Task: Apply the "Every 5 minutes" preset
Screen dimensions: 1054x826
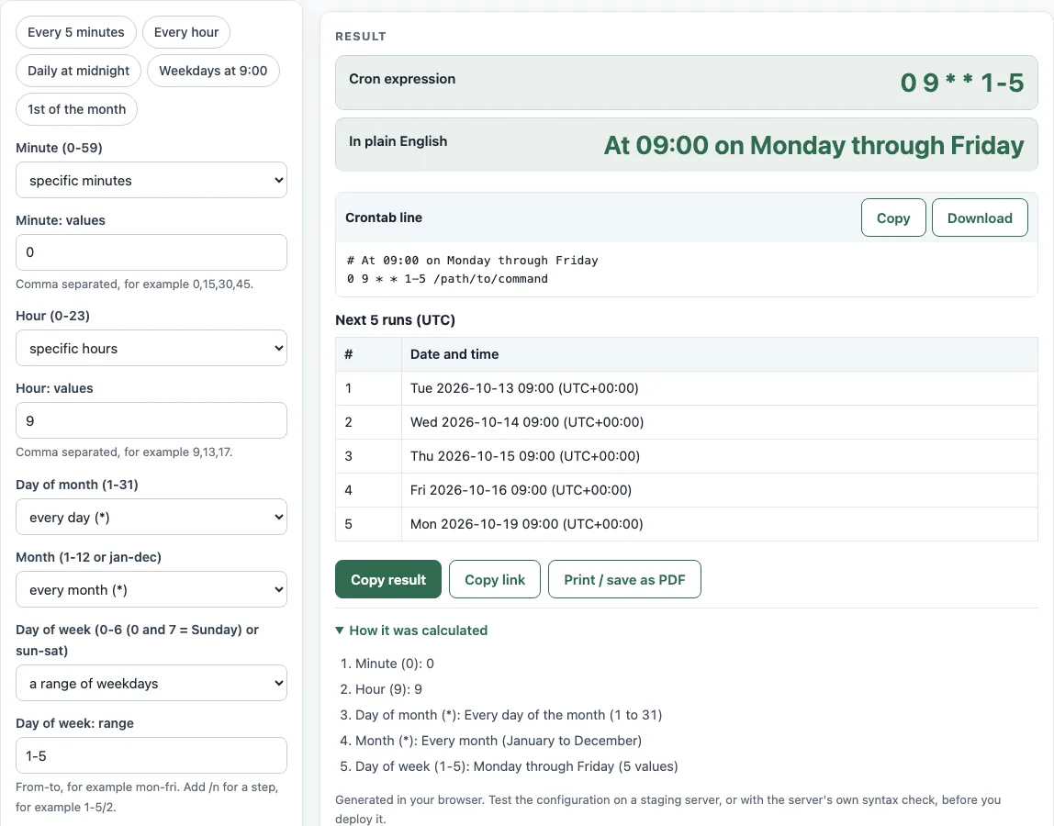Action: pyautogui.click(x=76, y=32)
